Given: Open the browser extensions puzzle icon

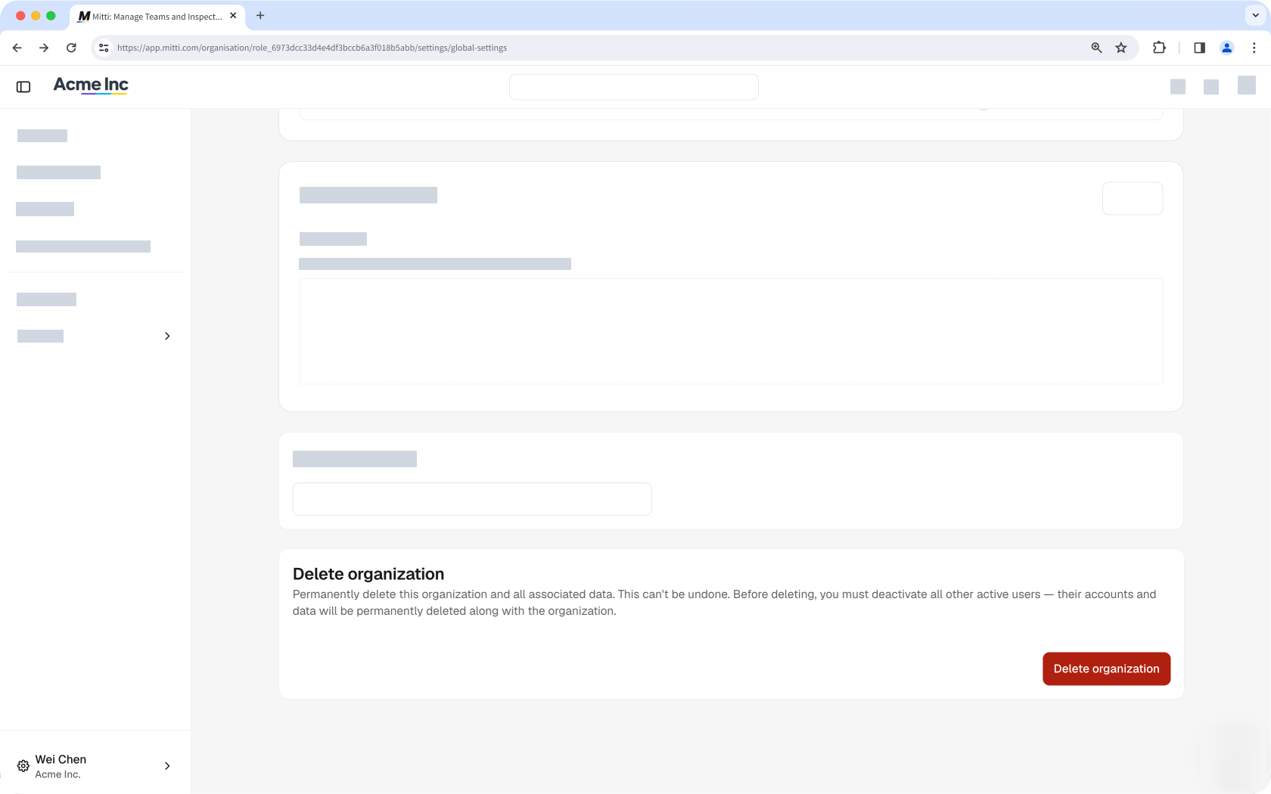Looking at the screenshot, I should [x=1159, y=48].
